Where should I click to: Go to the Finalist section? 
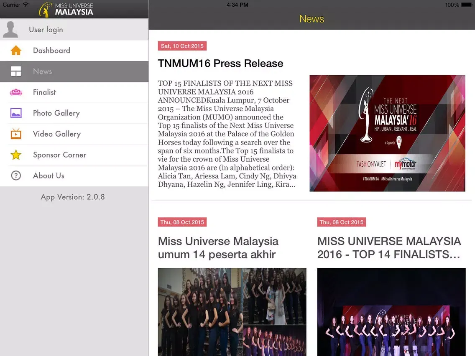74,92
